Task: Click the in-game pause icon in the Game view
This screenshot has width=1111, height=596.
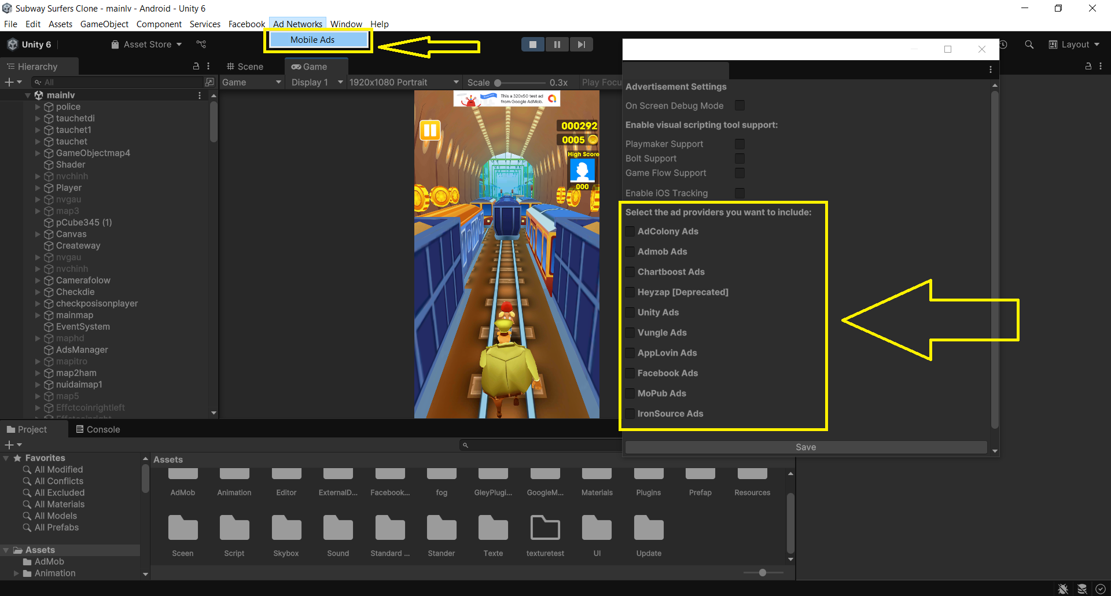Action: point(430,130)
